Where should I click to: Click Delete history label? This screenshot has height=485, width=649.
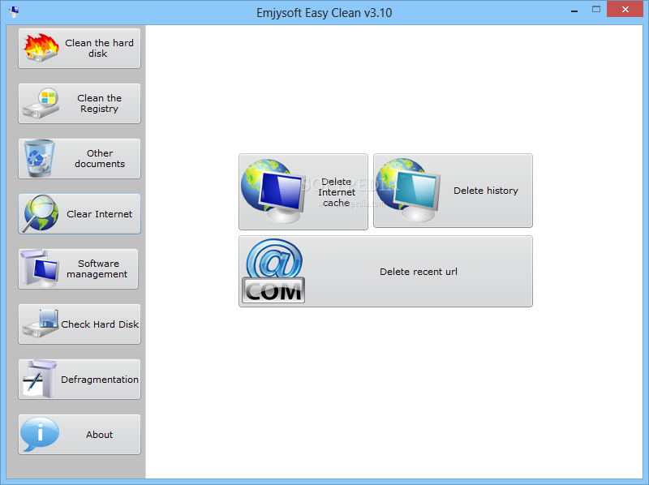(x=485, y=191)
